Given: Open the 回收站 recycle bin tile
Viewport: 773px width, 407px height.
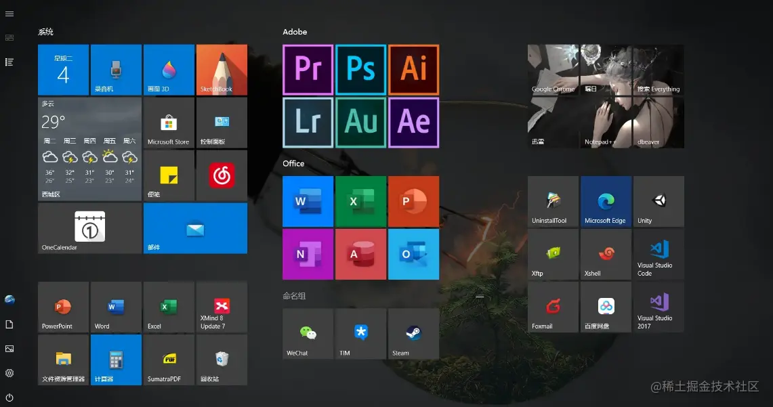Looking at the screenshot, I should [x=222, y=360].
